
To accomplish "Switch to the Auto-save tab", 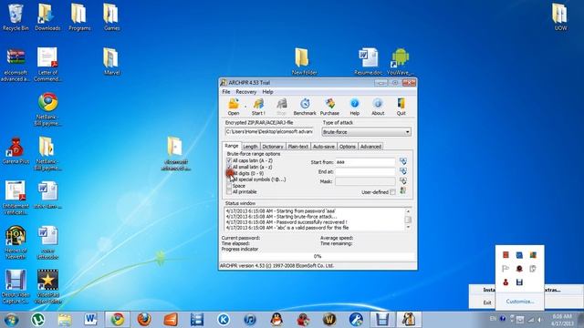I will [323, 147].
